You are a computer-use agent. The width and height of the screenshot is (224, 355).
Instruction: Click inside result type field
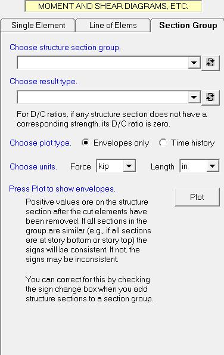point(102,97)
